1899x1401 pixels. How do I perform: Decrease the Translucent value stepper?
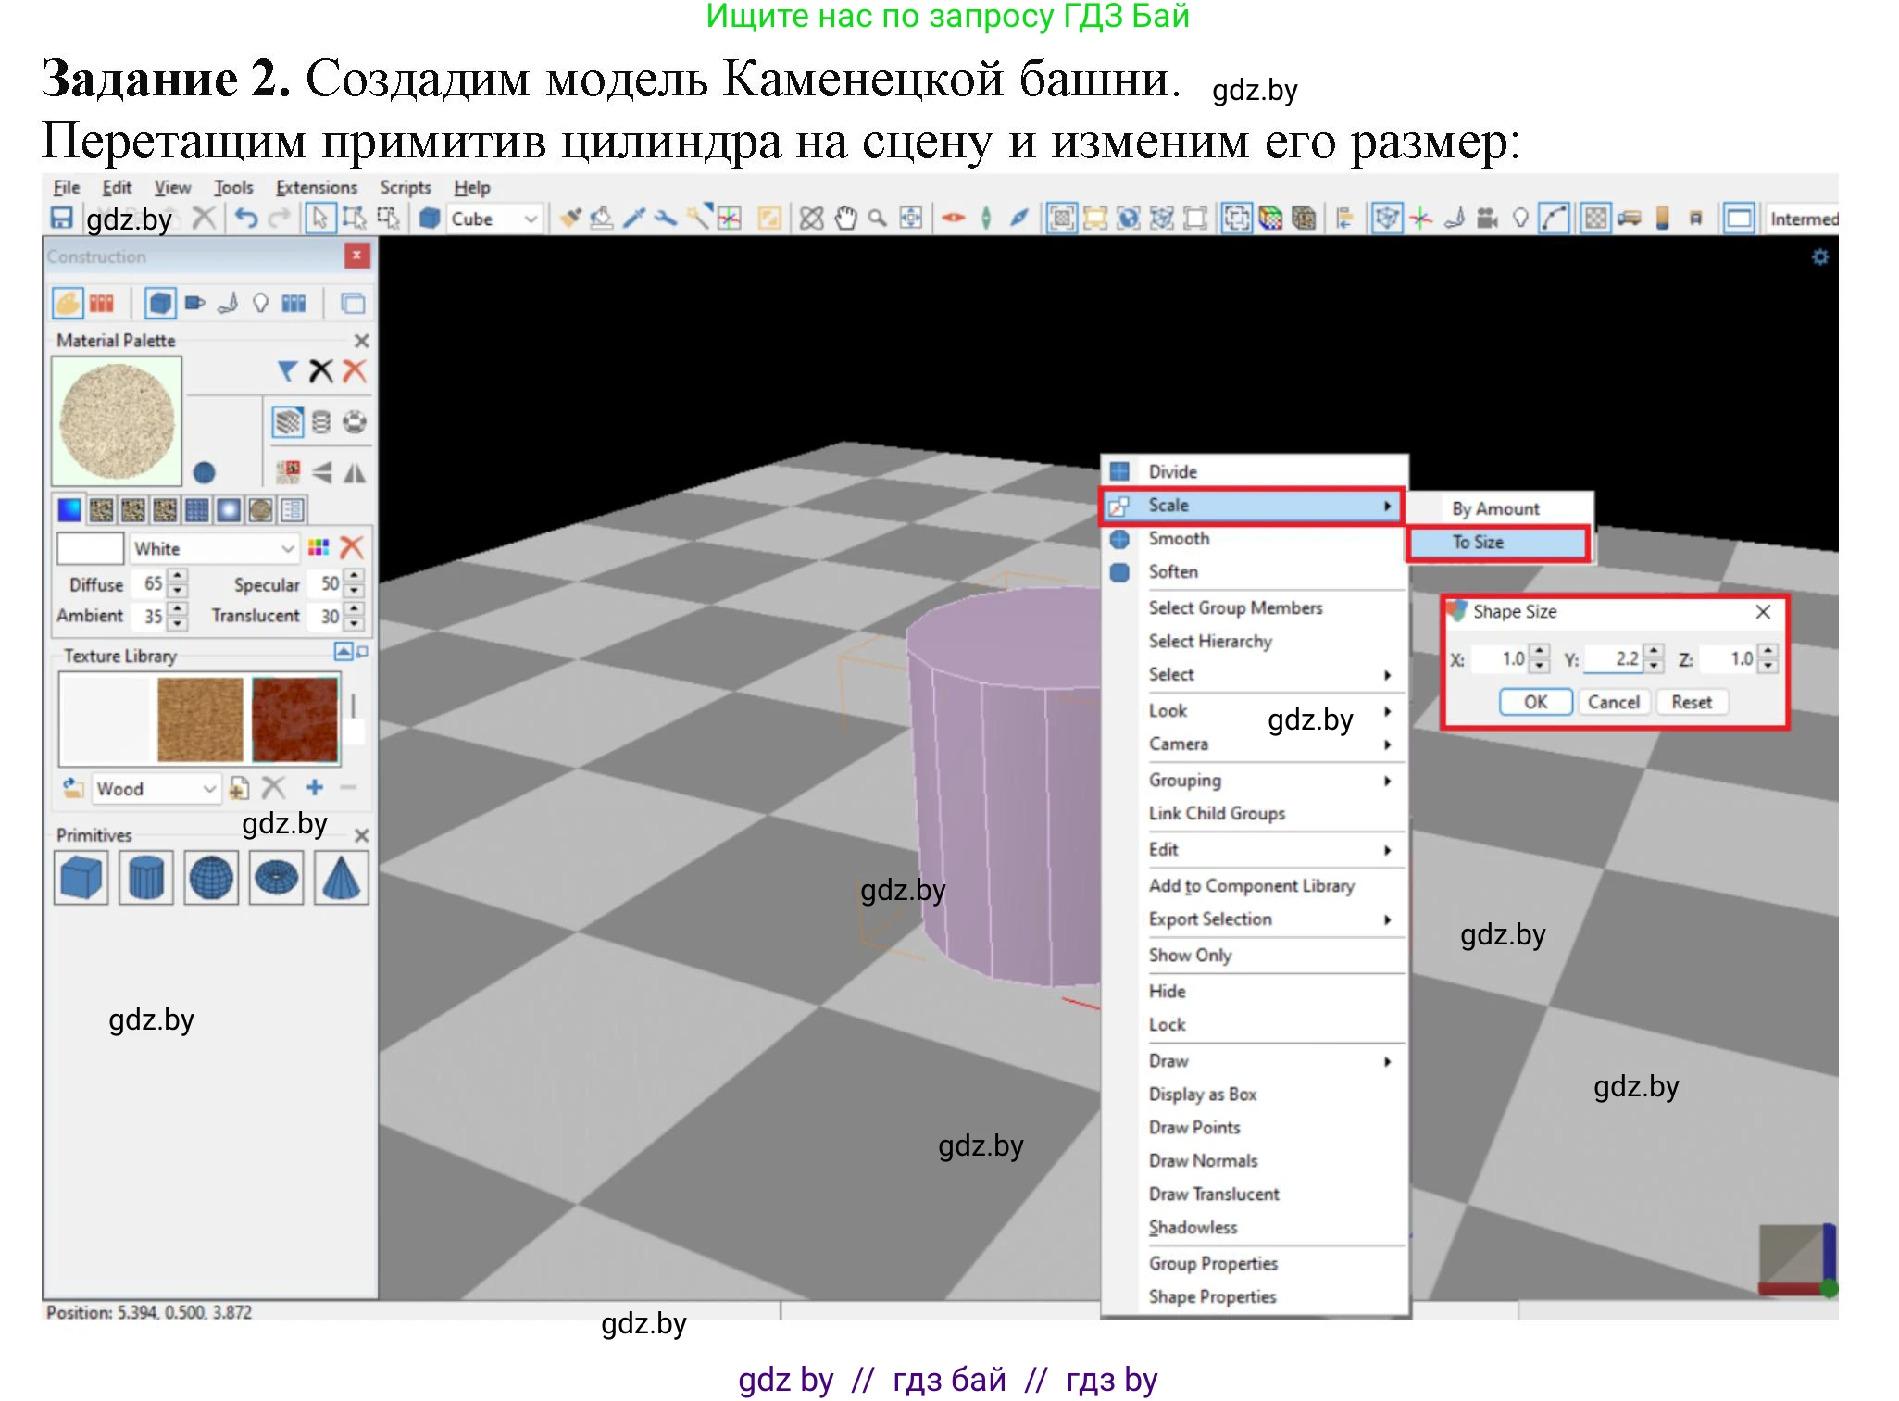click(355, 623)
